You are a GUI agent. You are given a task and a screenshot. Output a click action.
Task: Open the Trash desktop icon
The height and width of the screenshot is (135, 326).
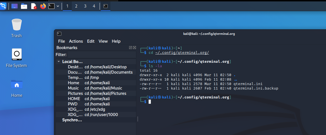[x=16, y=27]
